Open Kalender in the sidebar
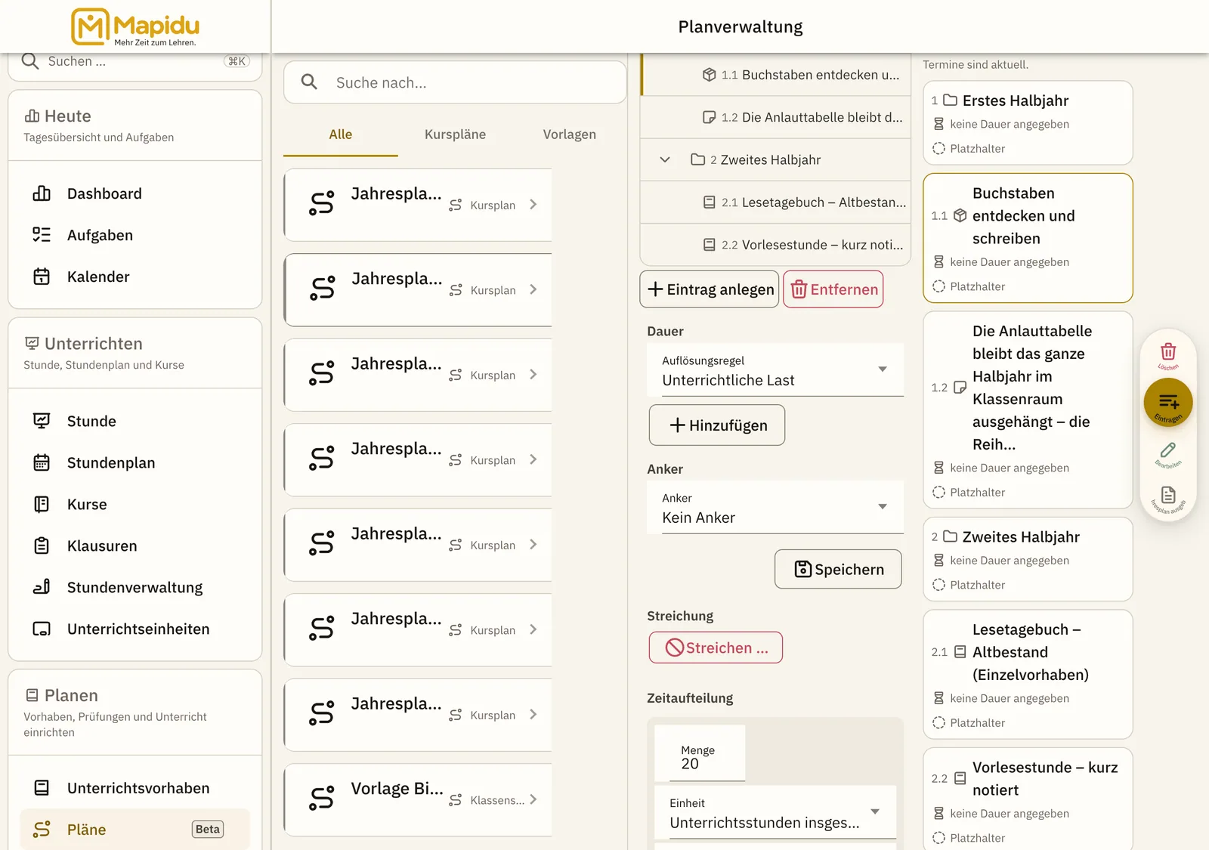The height and width of the screenshot is (850, 1209). [x=135, y=277]
